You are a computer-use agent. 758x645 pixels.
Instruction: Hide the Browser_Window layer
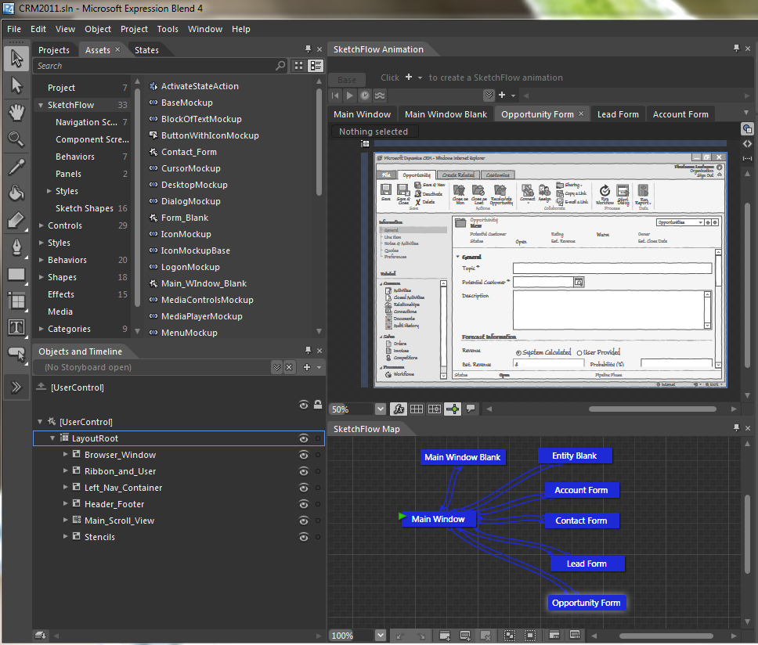coord(304,455)
